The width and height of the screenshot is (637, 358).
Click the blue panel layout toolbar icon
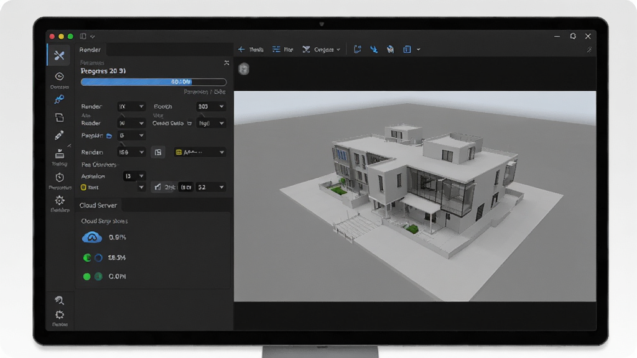pos(407,50)
